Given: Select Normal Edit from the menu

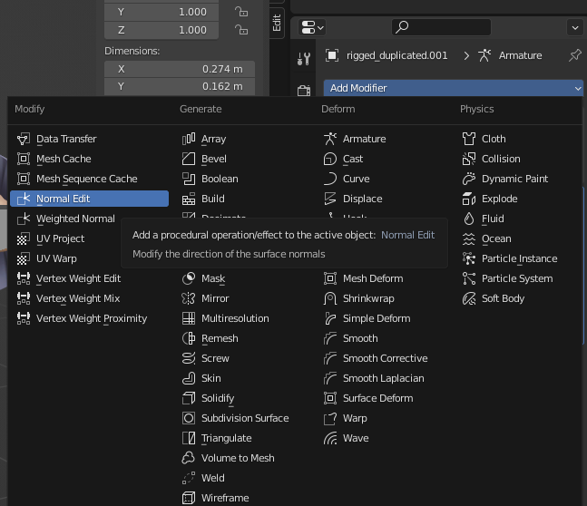Looking at the screenshot, I should tap(63, 199).
